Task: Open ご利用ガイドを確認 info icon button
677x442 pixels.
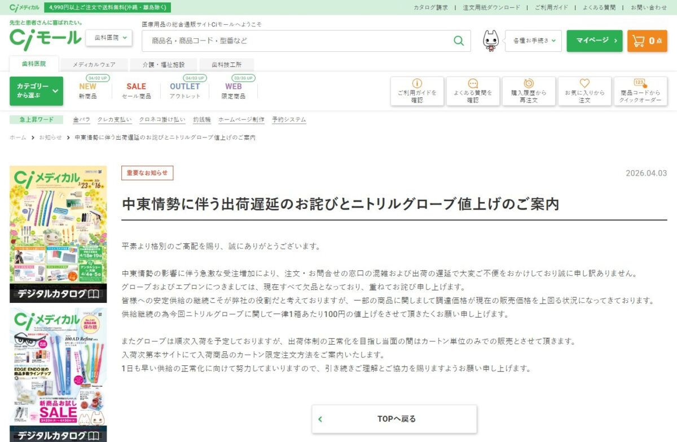Action: click(417, 91)
